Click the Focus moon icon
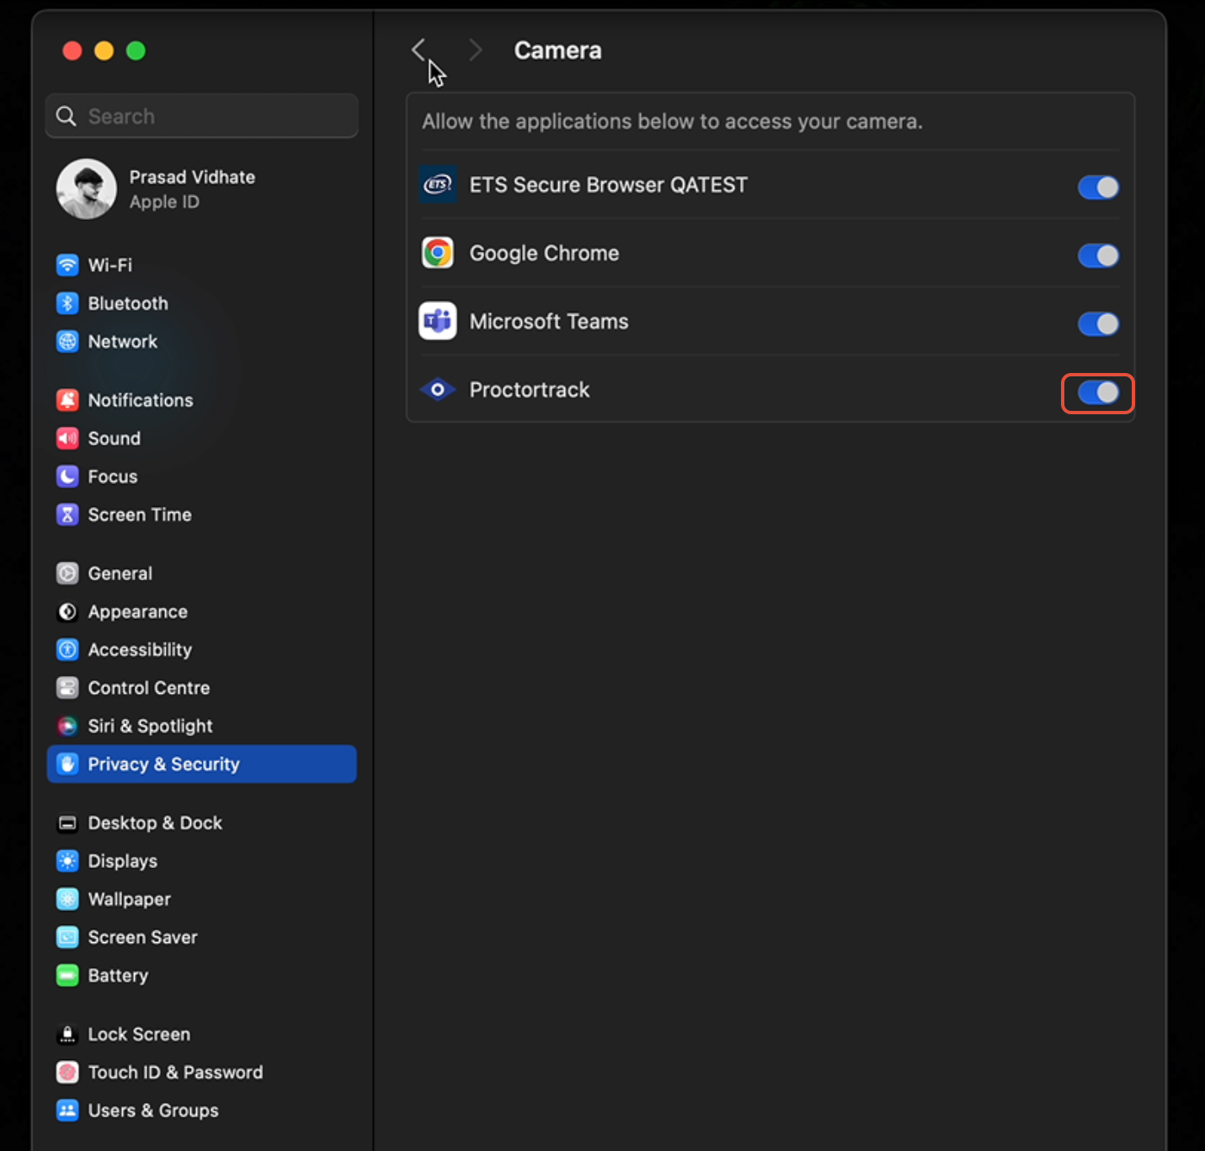The image size is (1205, 1151). tap(67, 477)
